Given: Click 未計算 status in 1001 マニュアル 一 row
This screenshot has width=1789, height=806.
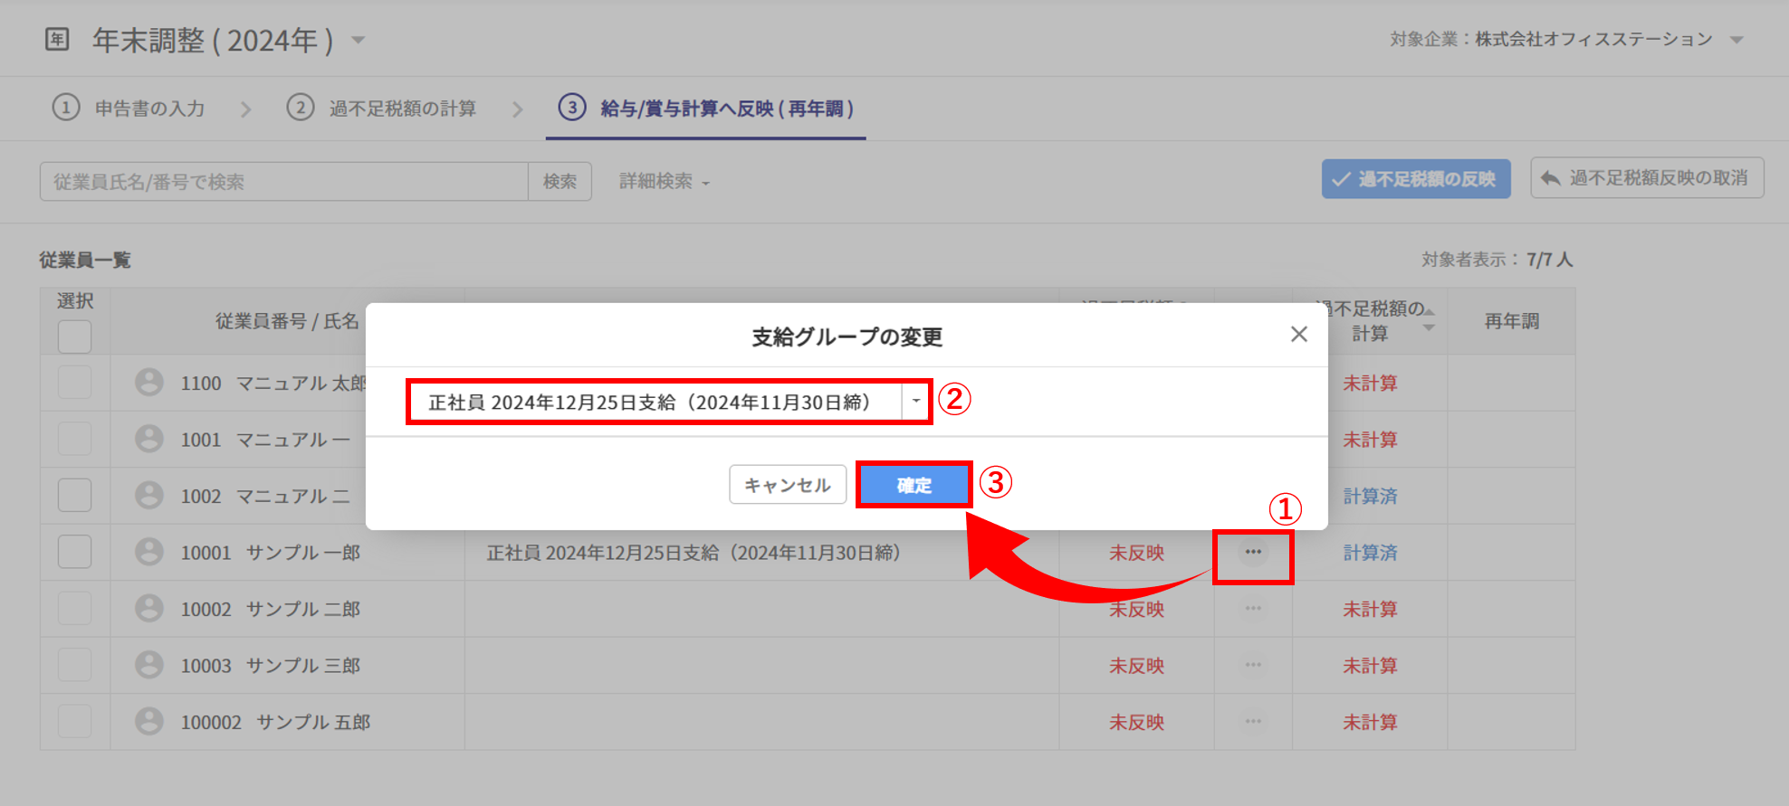Looking at the screenshot, I should 1370,440.
